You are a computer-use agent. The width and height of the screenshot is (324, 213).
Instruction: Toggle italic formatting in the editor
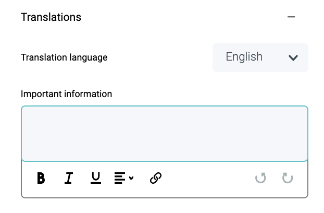point(68,179)
